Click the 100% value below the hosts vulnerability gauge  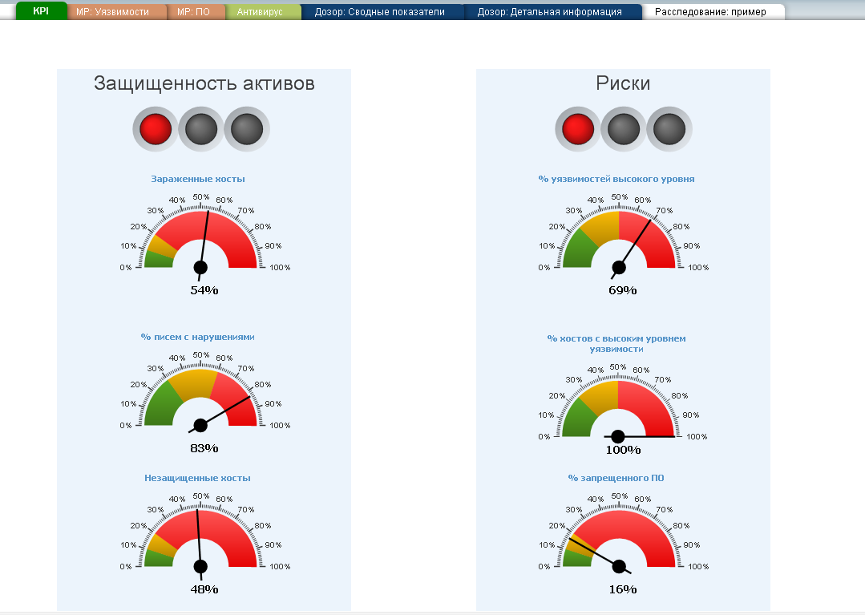(624, 450)
